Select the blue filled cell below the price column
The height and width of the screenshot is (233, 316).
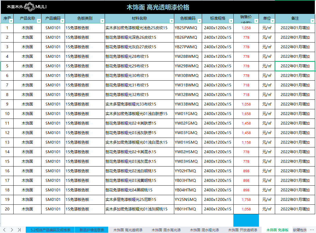(246, 220)
